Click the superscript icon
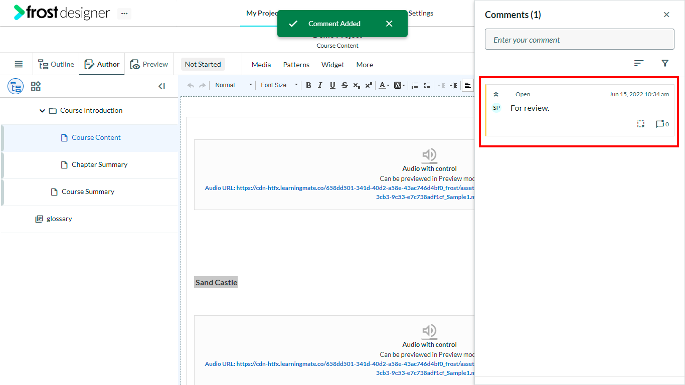 tap(368, 85)
